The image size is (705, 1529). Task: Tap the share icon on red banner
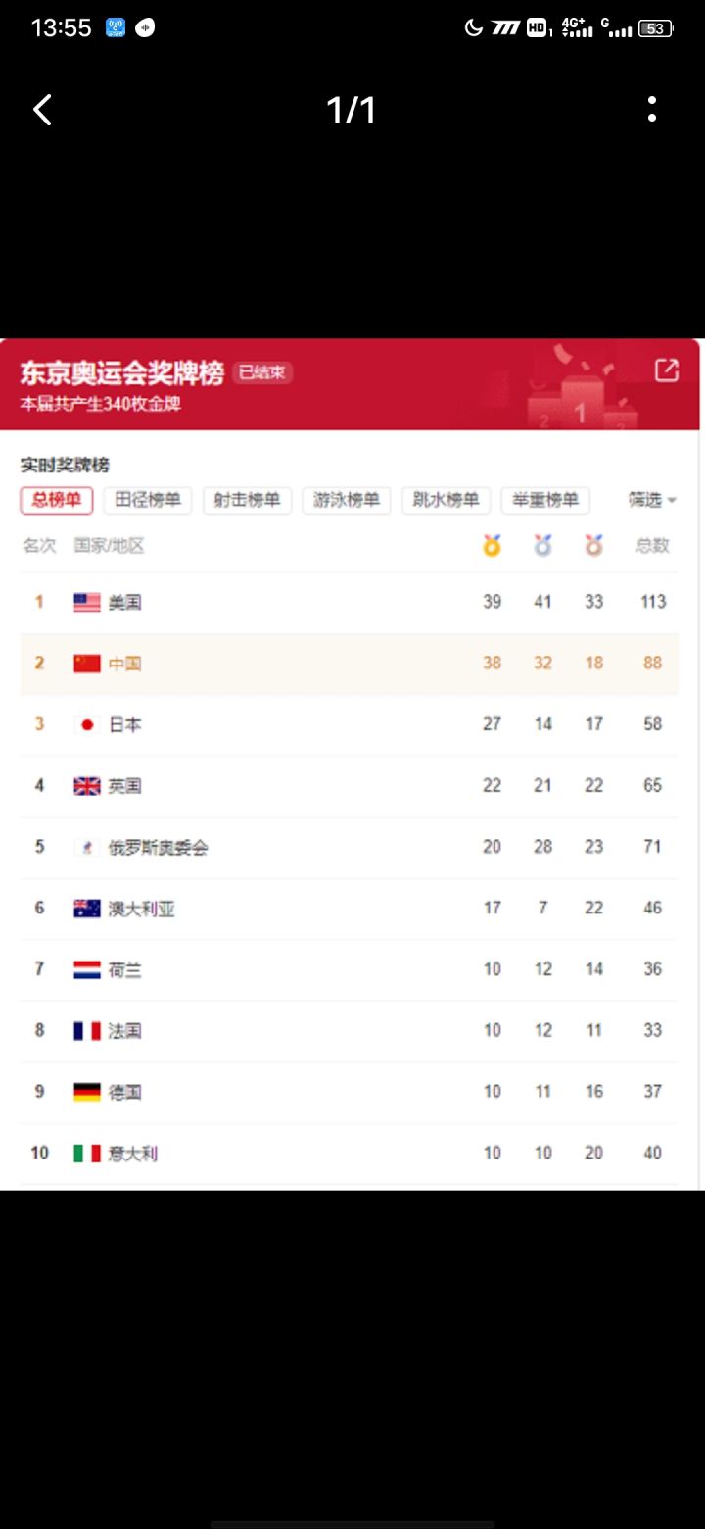[x=666, y=370]
